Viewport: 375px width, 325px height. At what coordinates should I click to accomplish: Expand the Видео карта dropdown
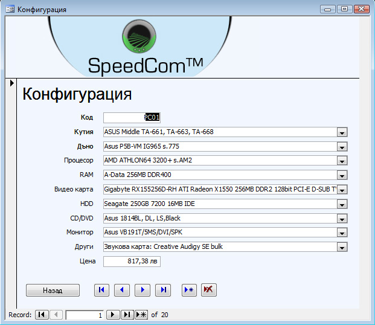tap(342, 190)
